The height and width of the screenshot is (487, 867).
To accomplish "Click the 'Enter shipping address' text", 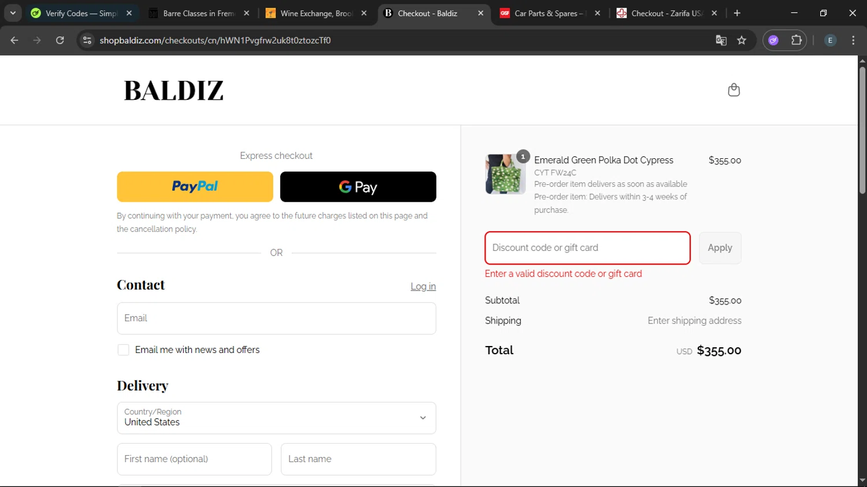I will point(694,321).
